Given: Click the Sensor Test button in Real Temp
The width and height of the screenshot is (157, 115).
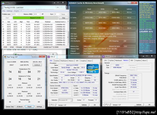Looking at the screenshot, I should [x=10, y=107].
